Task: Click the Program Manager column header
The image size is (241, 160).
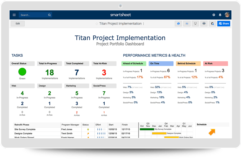Action: coord(70,125)
